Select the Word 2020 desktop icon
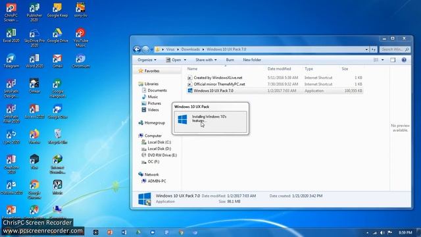Viewport: 421px width, 237px height. [x=34, y=61]
